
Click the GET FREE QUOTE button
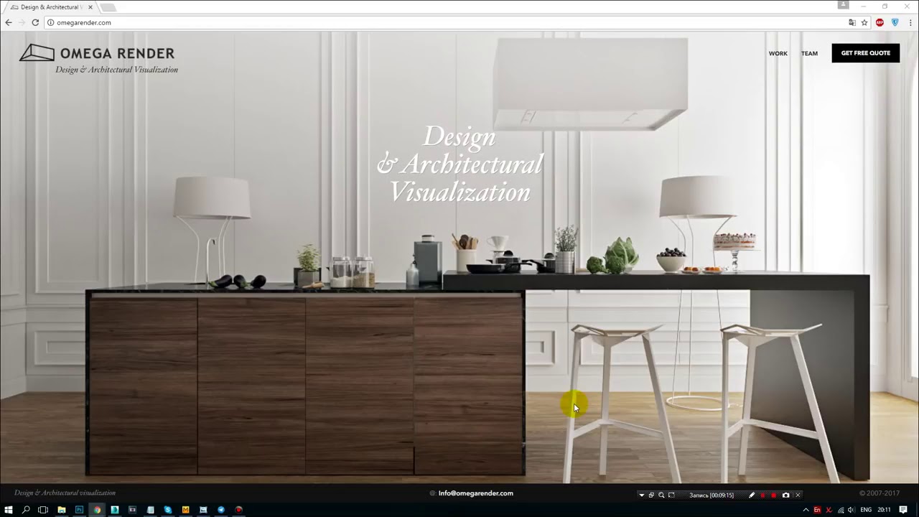[x=866, y=53]
